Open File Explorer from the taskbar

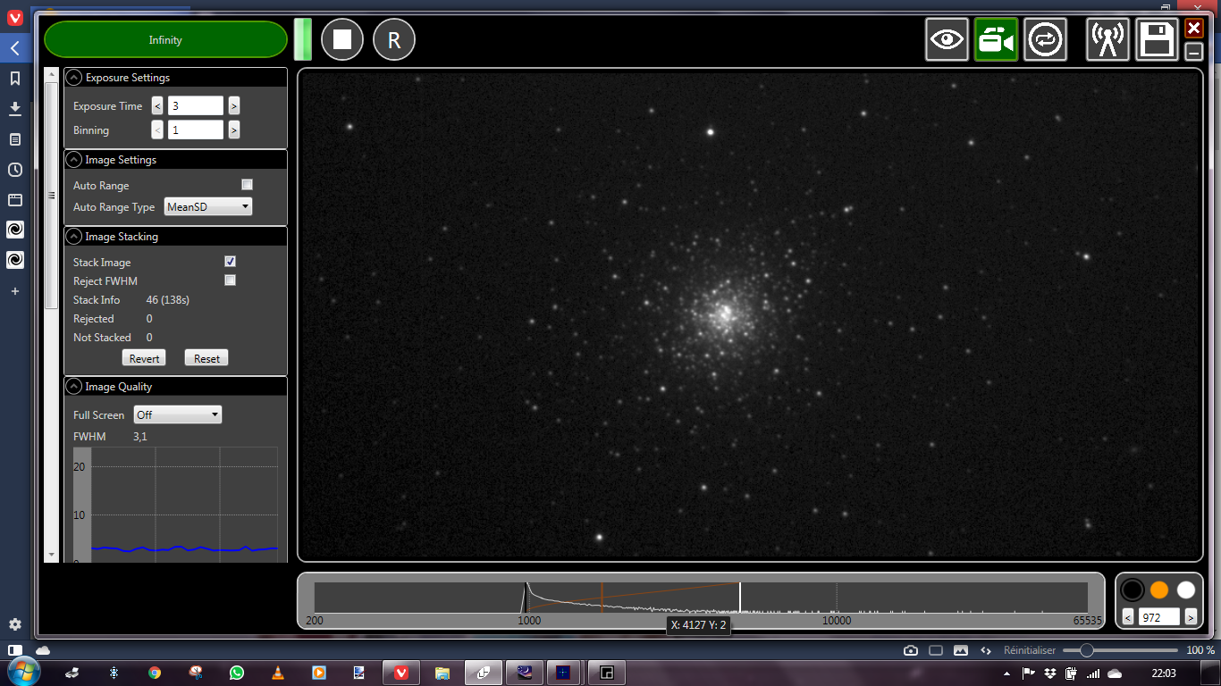coord(442,673)
